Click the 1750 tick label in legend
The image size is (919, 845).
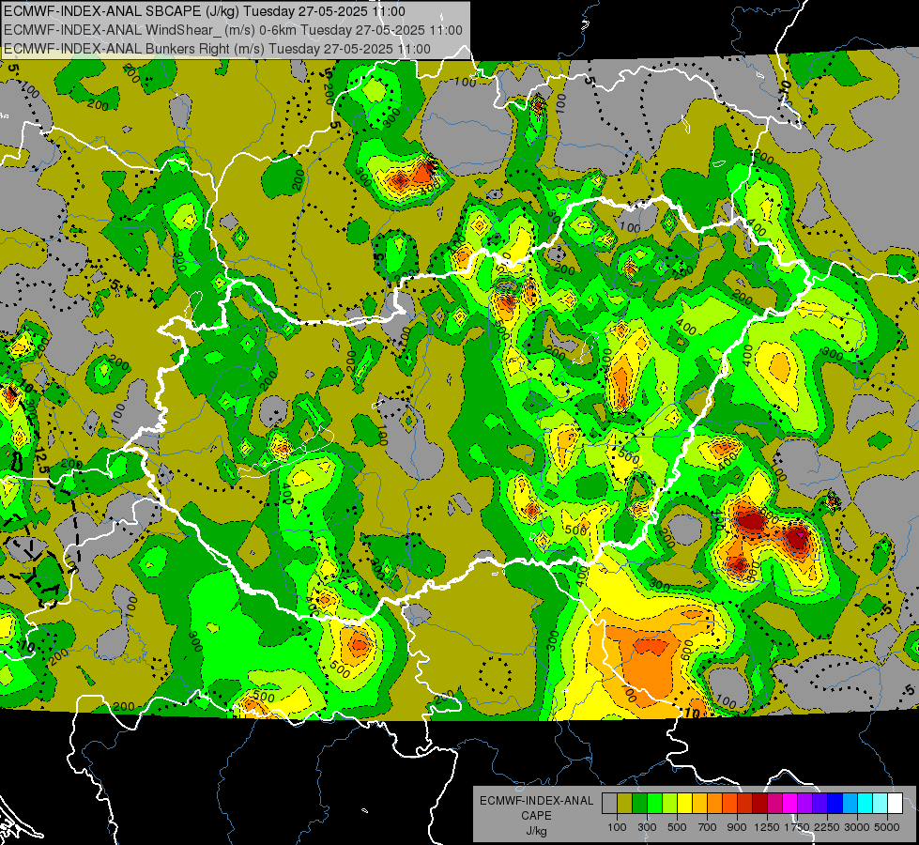797,827
